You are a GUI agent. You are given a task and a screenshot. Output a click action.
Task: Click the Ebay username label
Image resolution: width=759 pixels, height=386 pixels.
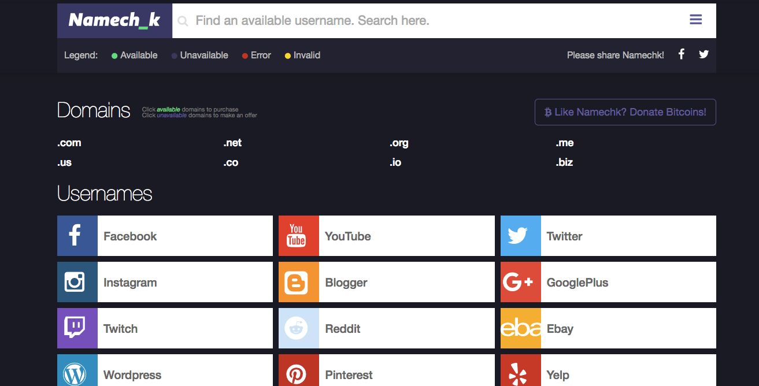point(560,329)
